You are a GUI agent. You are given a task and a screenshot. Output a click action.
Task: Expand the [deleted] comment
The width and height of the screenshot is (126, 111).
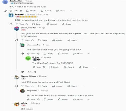click(22, 72)
